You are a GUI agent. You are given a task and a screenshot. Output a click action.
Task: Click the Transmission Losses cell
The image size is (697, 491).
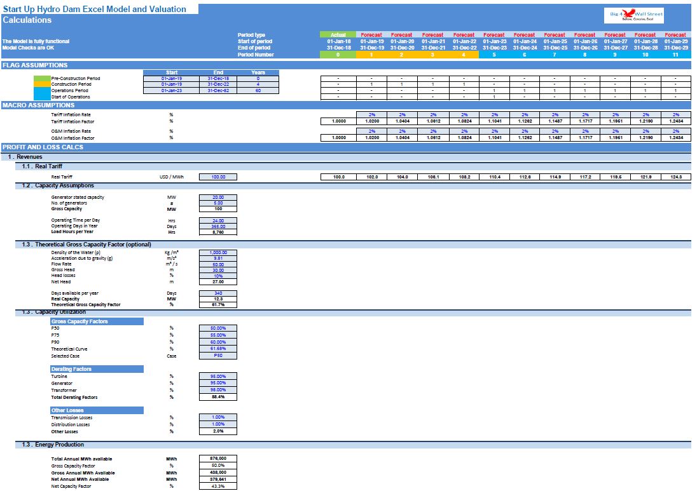[217, 417]
